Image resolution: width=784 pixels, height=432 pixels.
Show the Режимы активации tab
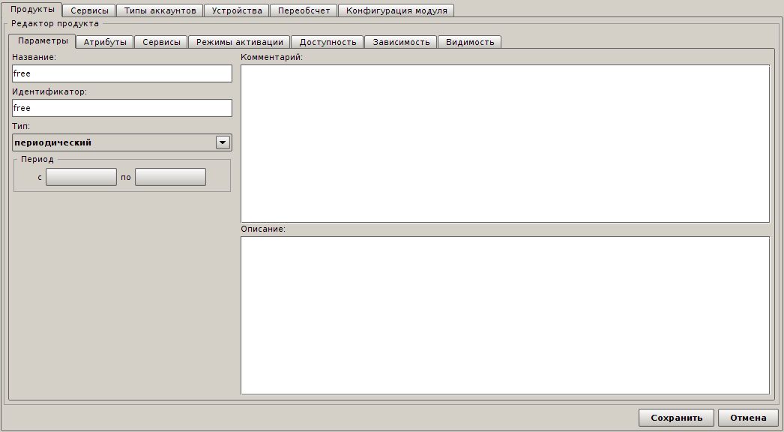(x=239, y=42)
